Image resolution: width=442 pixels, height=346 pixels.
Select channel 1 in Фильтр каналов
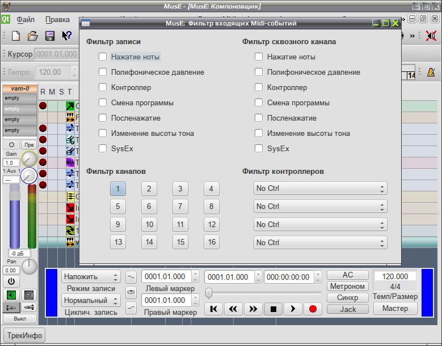click(118, 189)
